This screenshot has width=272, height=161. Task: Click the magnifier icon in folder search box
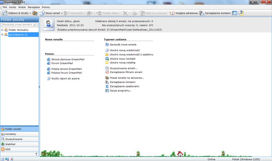35,25
